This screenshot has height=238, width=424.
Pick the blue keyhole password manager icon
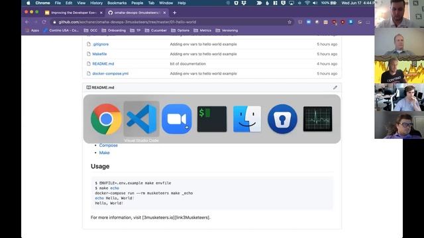(282, 119)
